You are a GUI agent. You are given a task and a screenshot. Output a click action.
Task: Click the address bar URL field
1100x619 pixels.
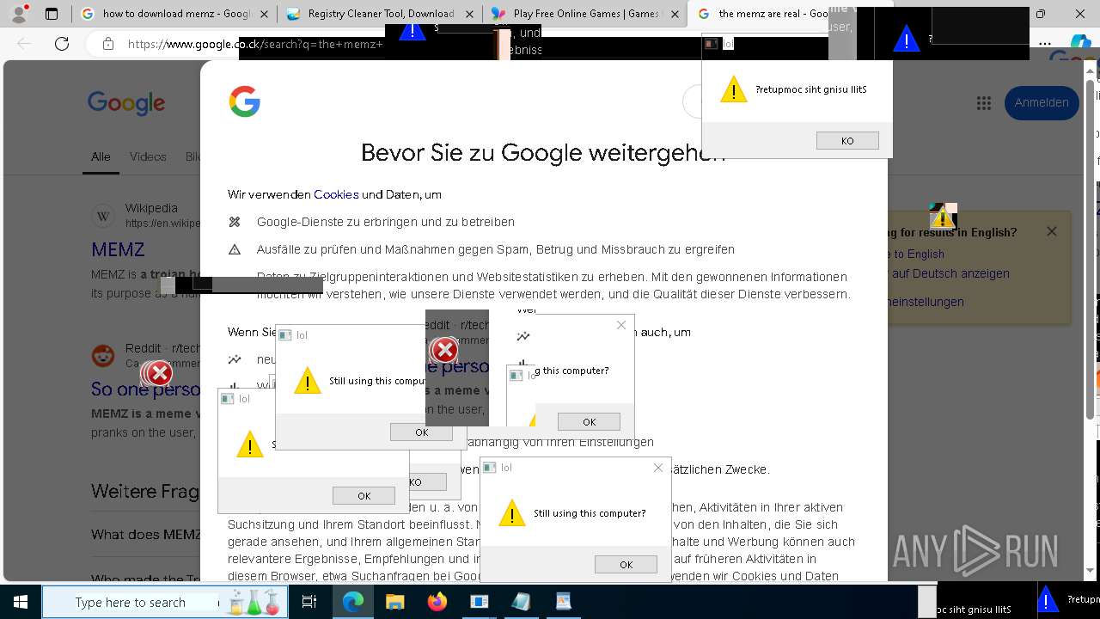point(256,44)
